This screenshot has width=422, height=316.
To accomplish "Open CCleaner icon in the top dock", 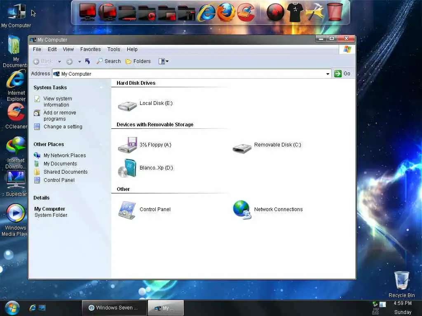I will [246, 12].
